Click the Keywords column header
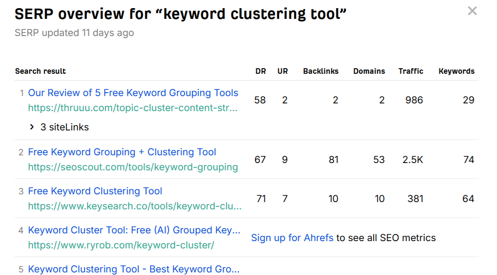This screenshot has height=275, width=497. click(457, 71)
